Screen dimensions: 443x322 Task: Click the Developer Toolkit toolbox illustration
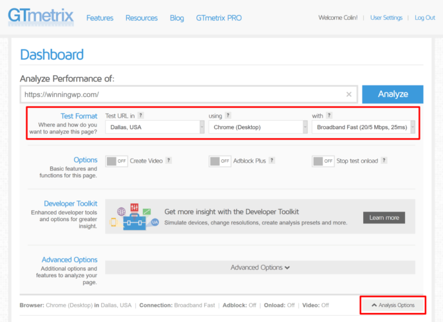coord(134,217)
